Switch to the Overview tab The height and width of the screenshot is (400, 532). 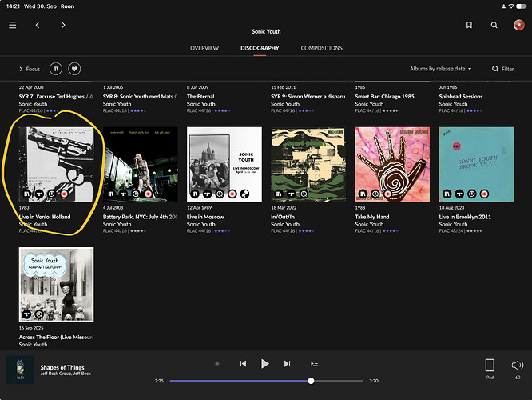click(x=204, y=48)
